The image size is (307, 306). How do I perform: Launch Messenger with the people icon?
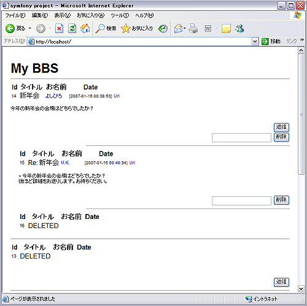click(239, 28)
